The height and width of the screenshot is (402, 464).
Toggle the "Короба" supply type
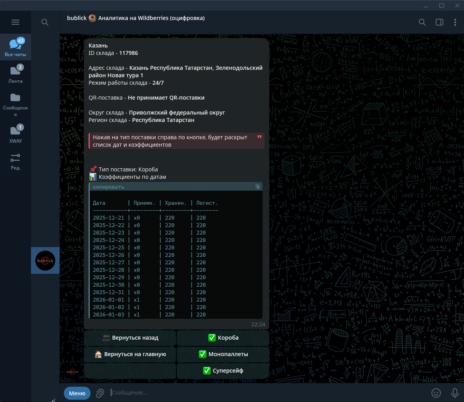223,338
